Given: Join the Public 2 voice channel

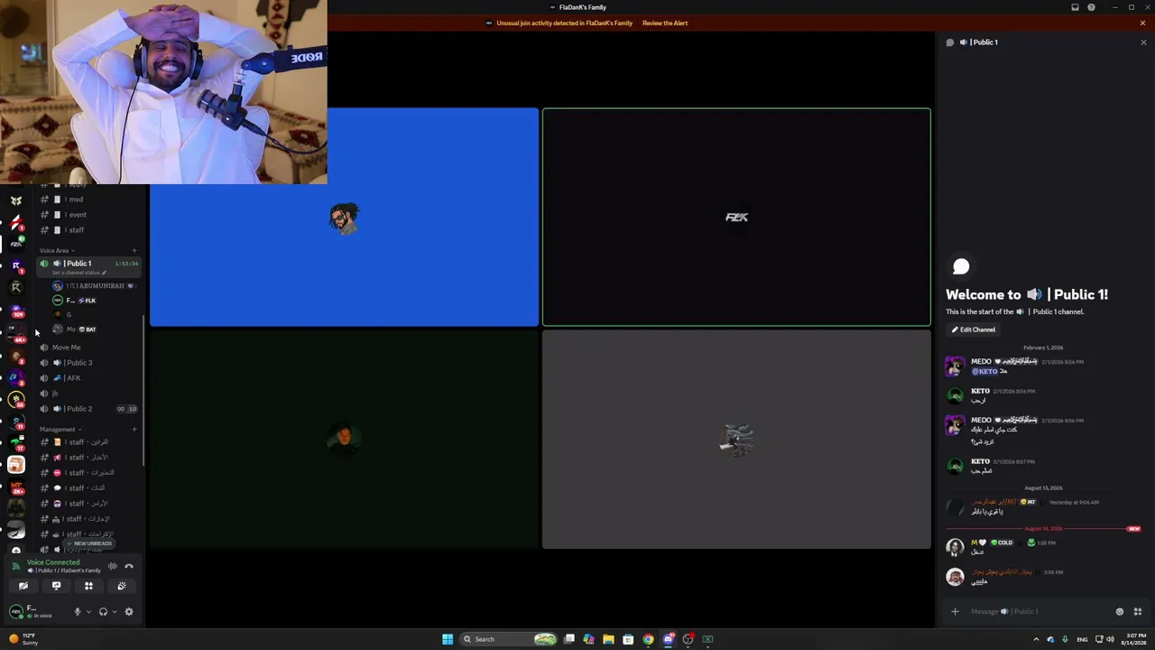Looking at the screenshot, I should coord(88,408).
